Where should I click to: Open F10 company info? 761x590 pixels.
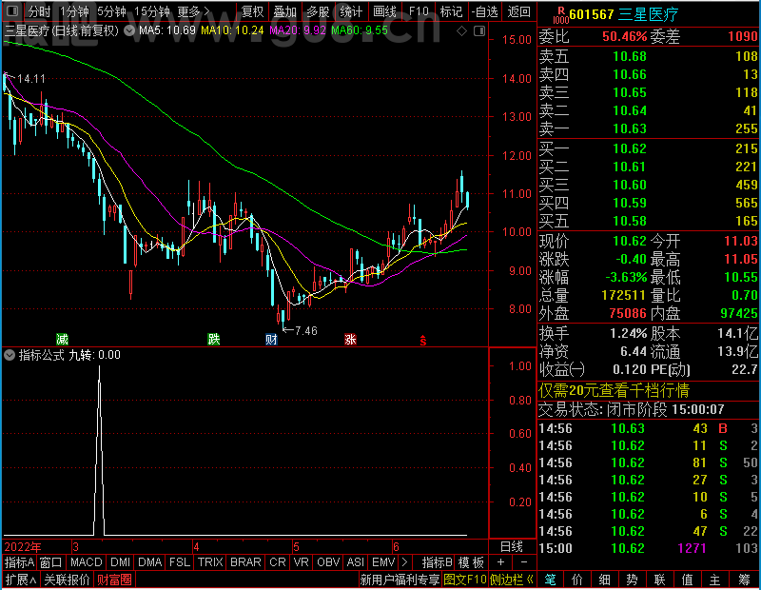419,11
